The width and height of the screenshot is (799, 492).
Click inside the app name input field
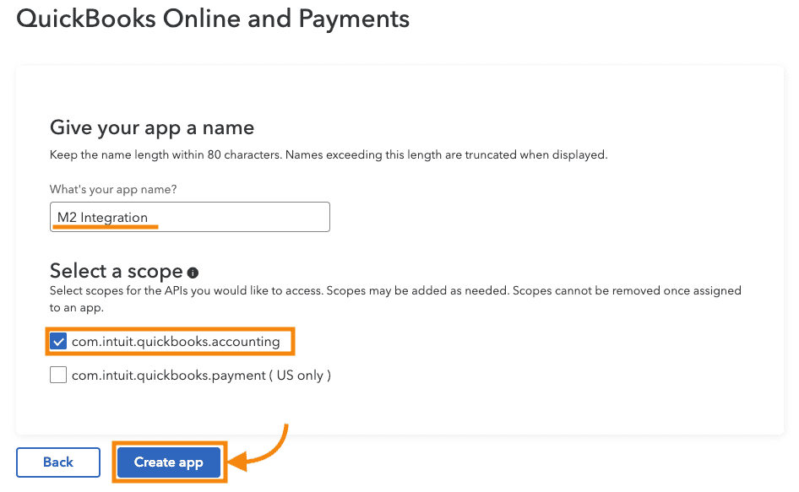click(190, 217)
